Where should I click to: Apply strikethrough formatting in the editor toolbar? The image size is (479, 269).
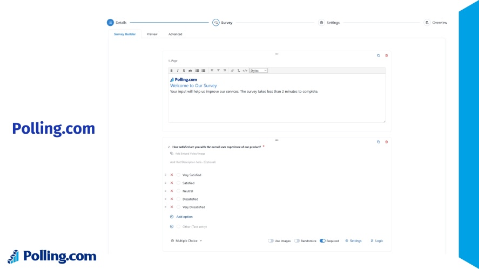(190, 71)
